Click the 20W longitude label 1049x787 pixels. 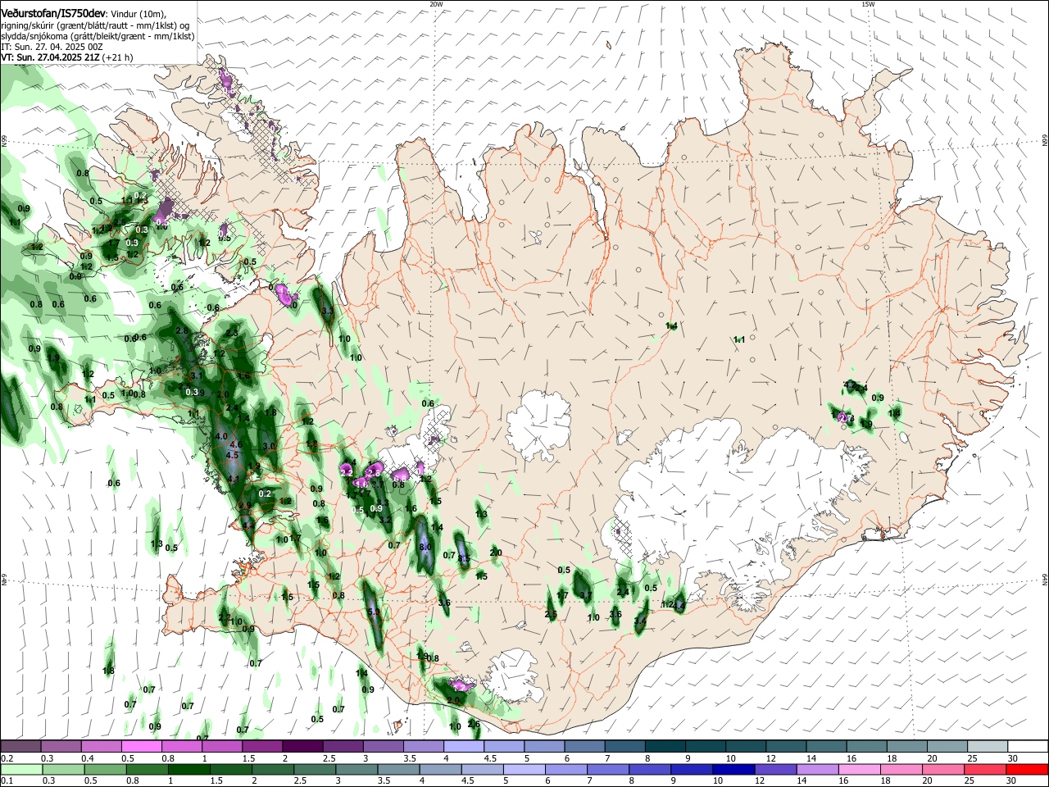[x=436, y=4]
